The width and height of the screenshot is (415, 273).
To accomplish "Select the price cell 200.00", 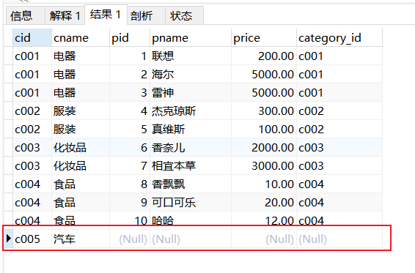I will (264, 56).
